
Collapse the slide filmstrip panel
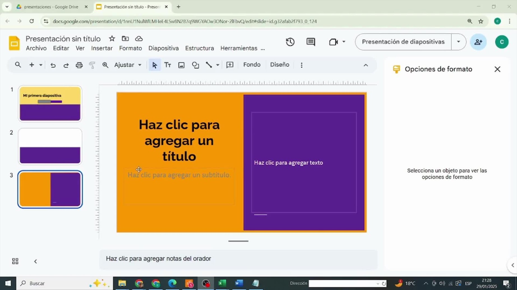(x=36, y=261)
